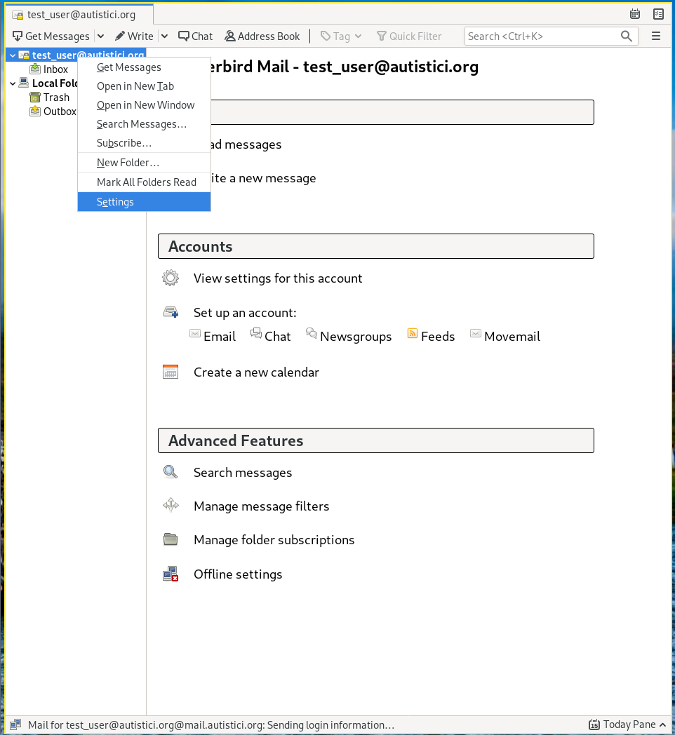The image size is (675, 735).
Task: Click the Email envelope icon
Action: click(x=195, y=333)
